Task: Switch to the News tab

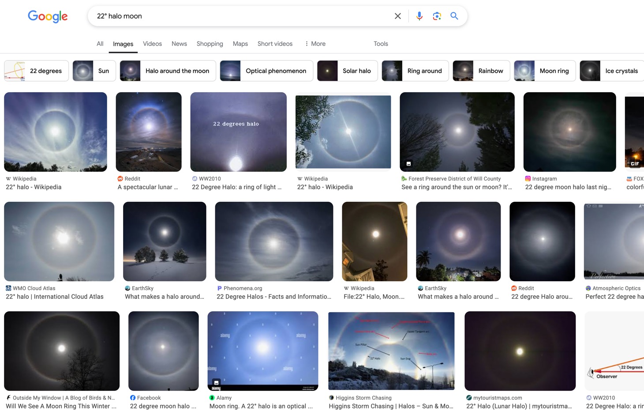Action: 179,44
